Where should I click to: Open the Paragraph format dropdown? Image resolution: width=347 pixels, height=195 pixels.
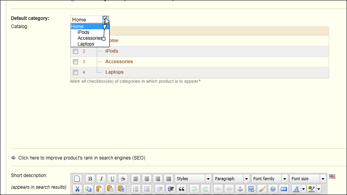(x=231, y=179)
